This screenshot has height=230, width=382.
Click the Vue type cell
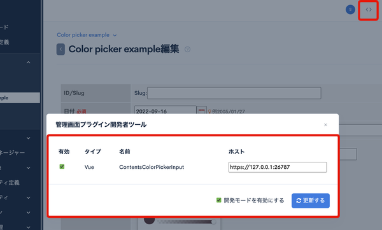(x=89, y=167)
